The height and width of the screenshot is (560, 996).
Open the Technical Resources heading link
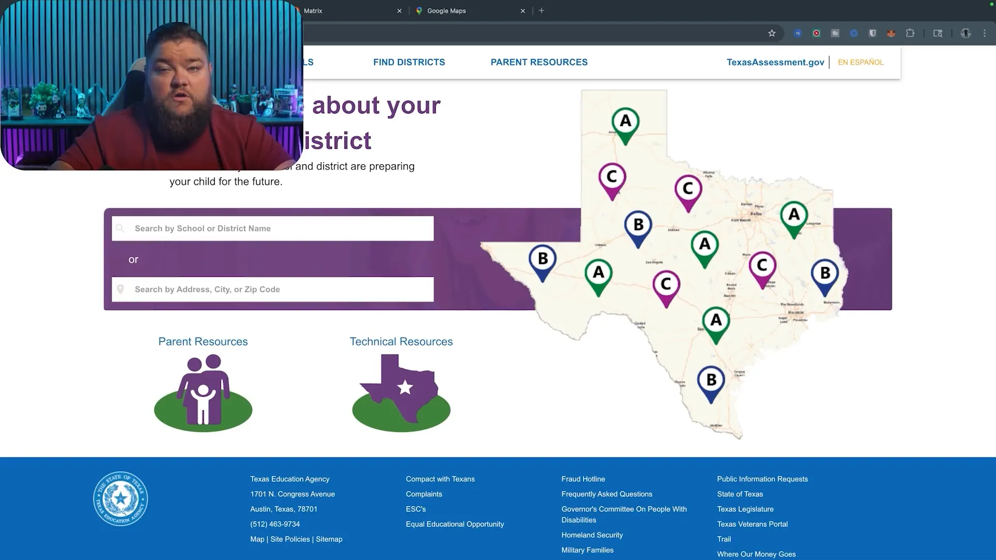point(401,342)
